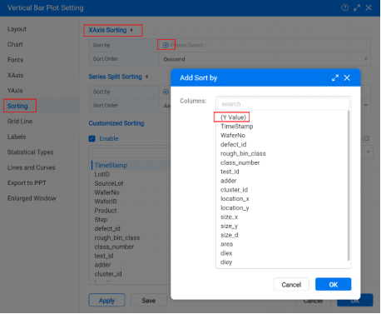Select test_id in the Columns list
This screenshot has width=381, height=314.
tap(230, 172)
